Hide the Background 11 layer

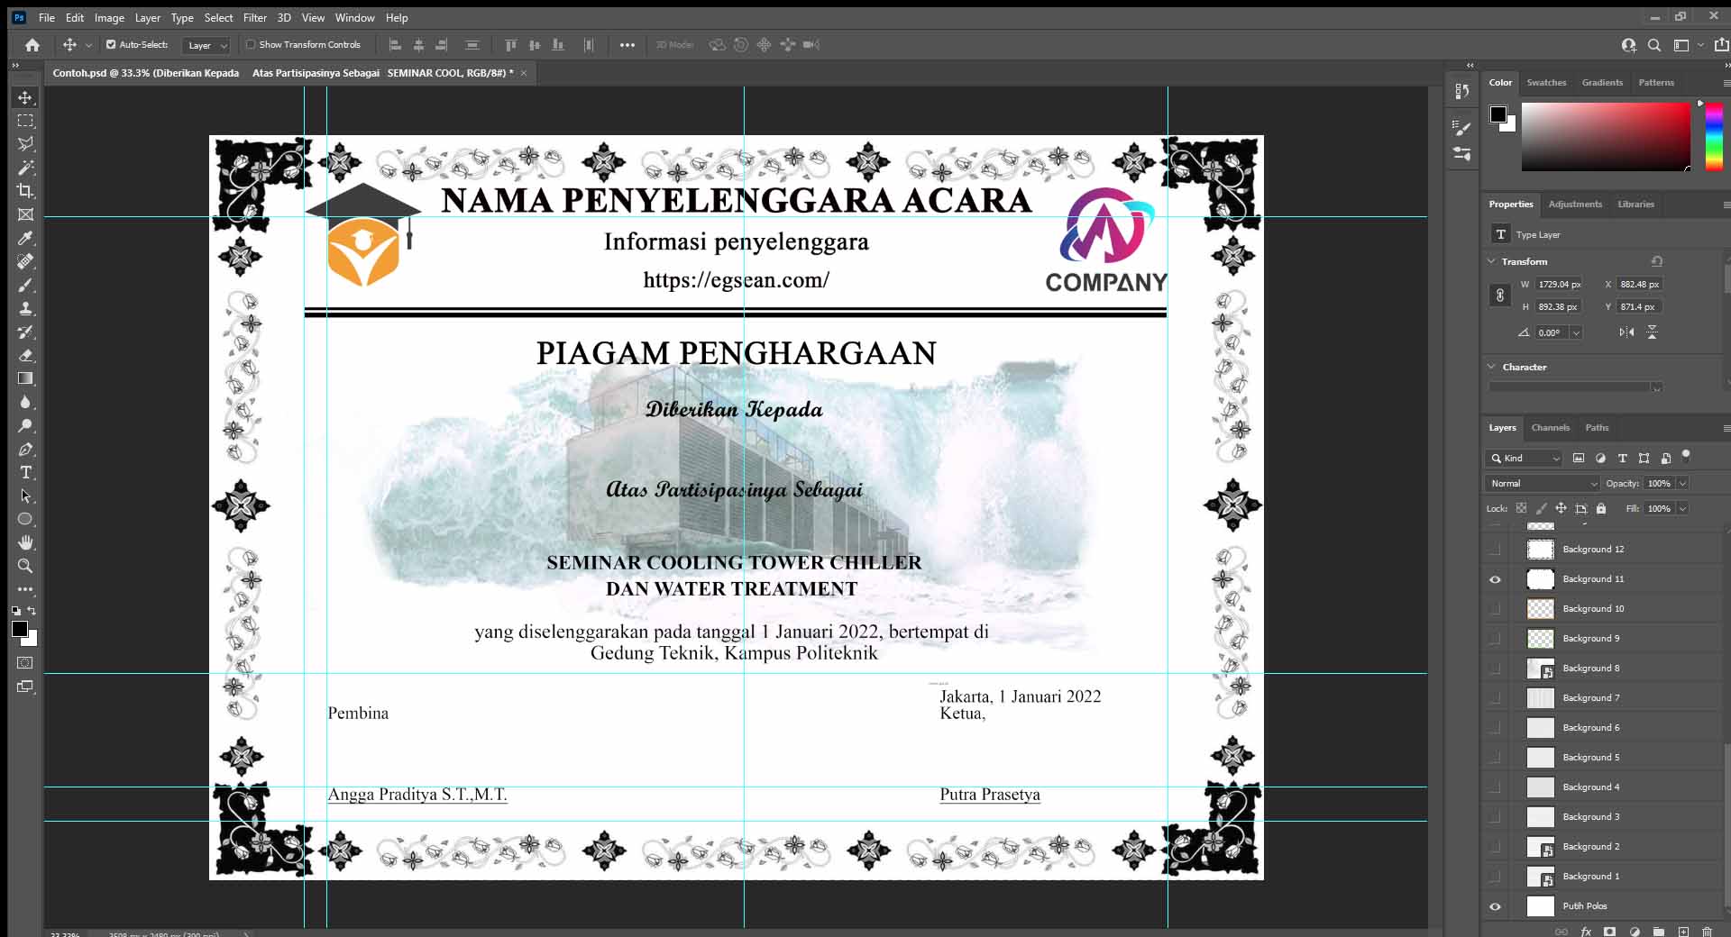click(x=1495, y=579)
